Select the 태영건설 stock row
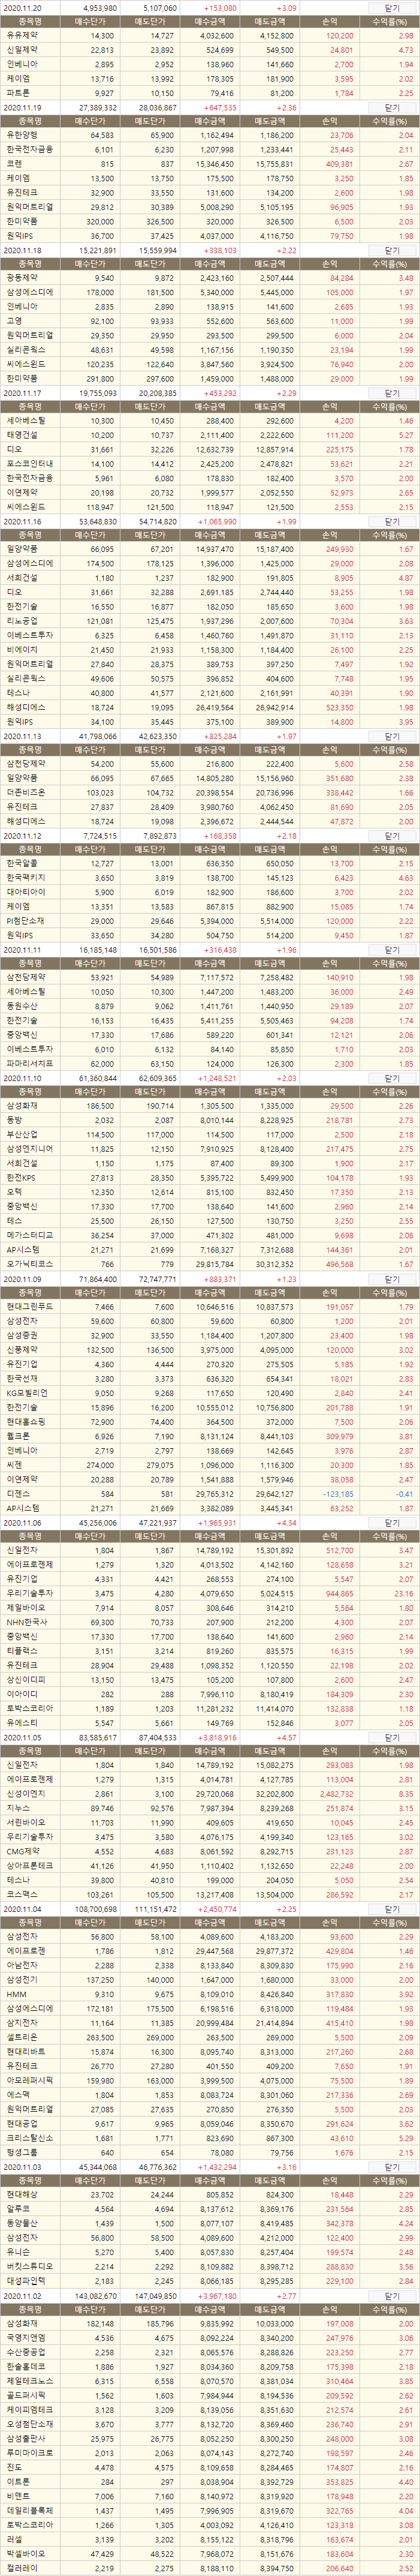 pyautogui.click(x=210, y=436)
